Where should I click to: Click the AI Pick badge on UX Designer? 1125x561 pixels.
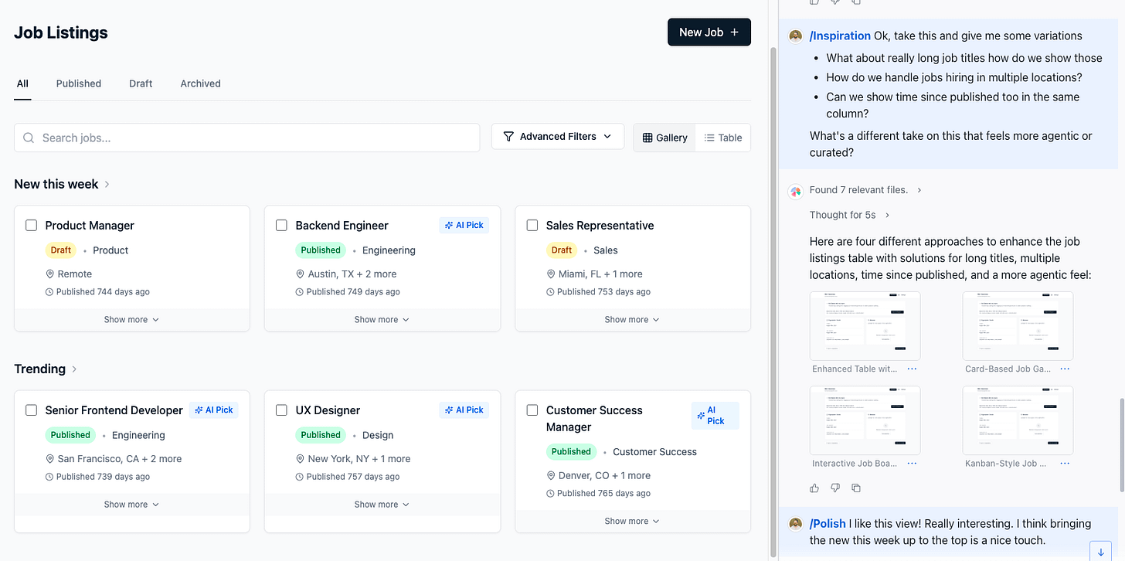464,410
